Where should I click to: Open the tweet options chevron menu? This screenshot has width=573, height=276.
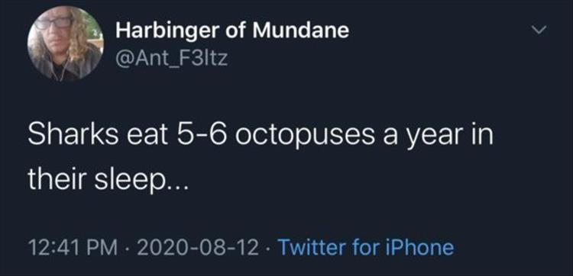(x=541, y=30)
